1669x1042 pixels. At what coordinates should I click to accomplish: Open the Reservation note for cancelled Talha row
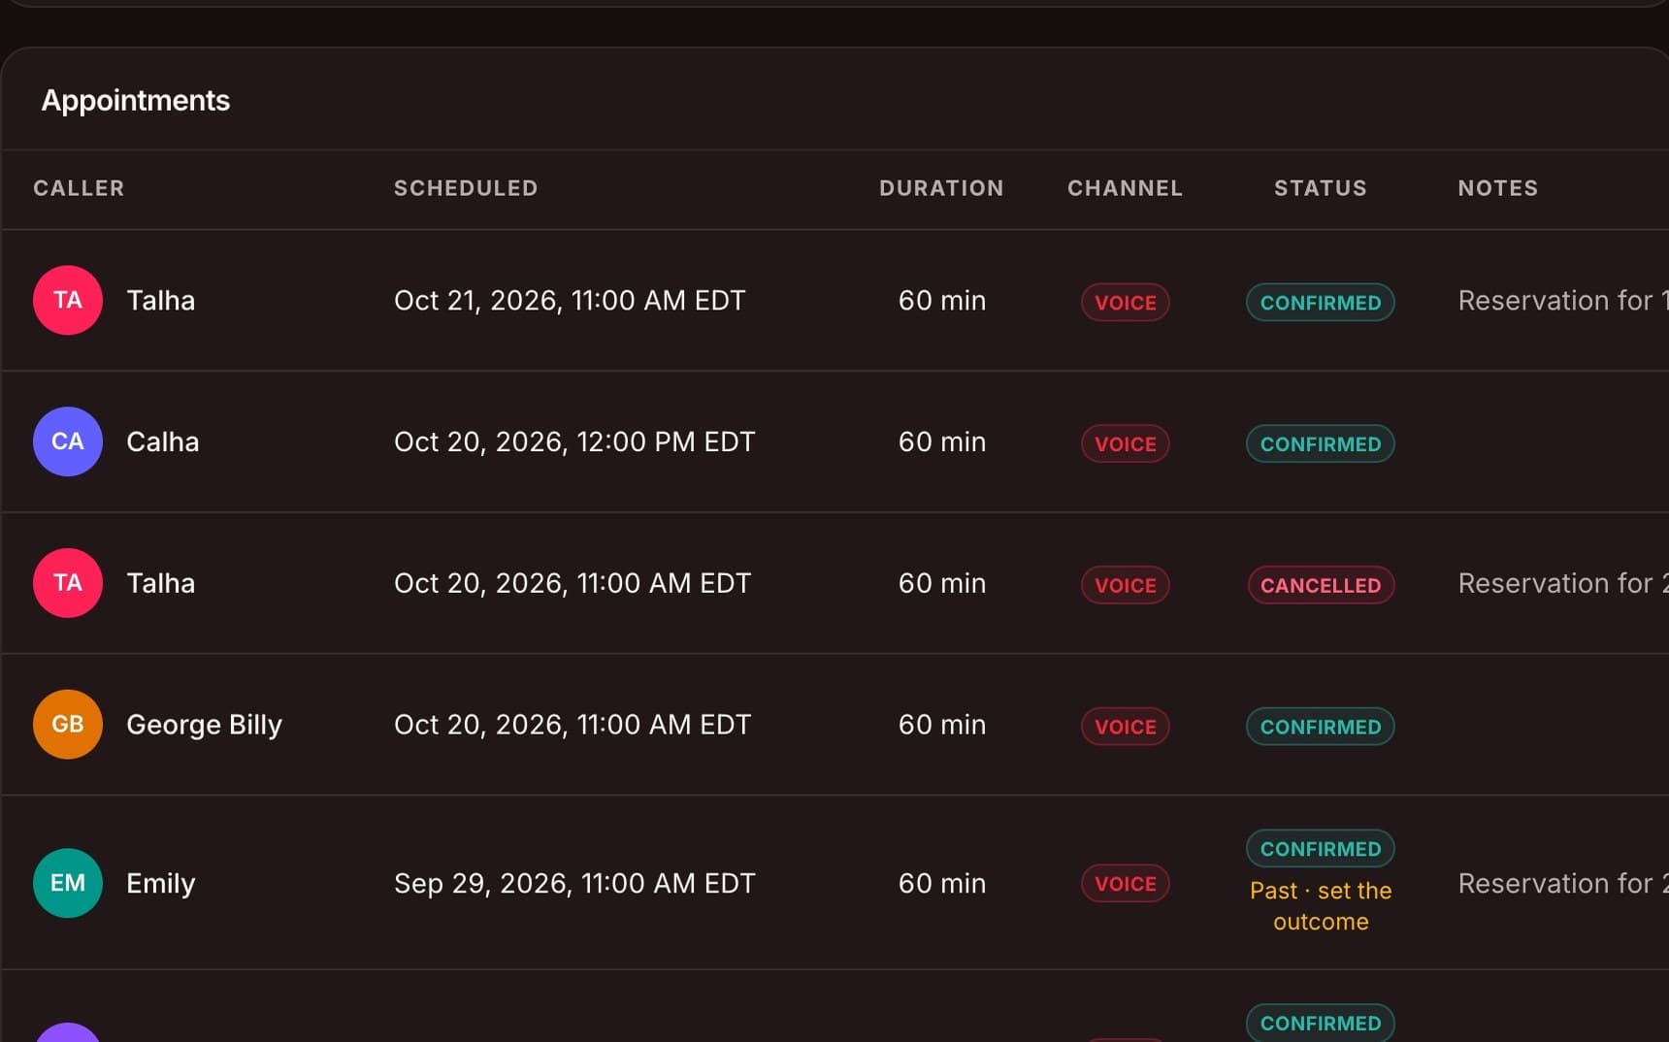pos(1563,583)
